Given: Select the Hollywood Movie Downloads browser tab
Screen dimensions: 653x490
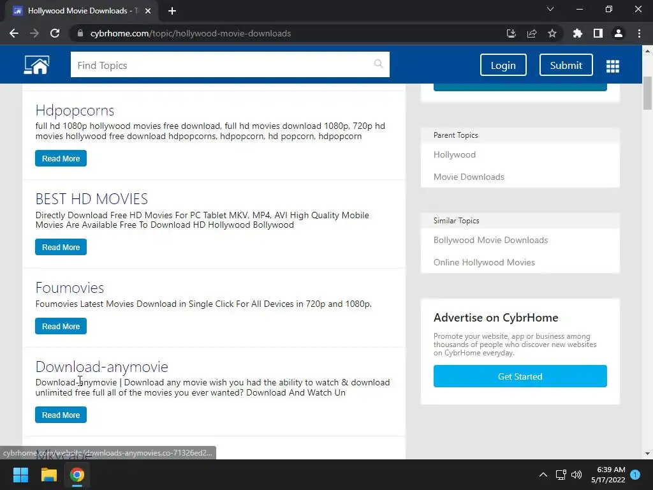Looking at the screenshot, I should click(x=81, y=11).
